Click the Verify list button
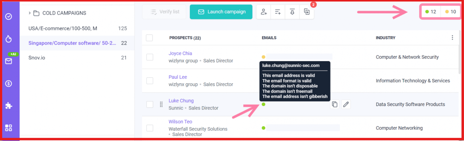Viewport: 464px width, 141px height. (x=165, y=12)
